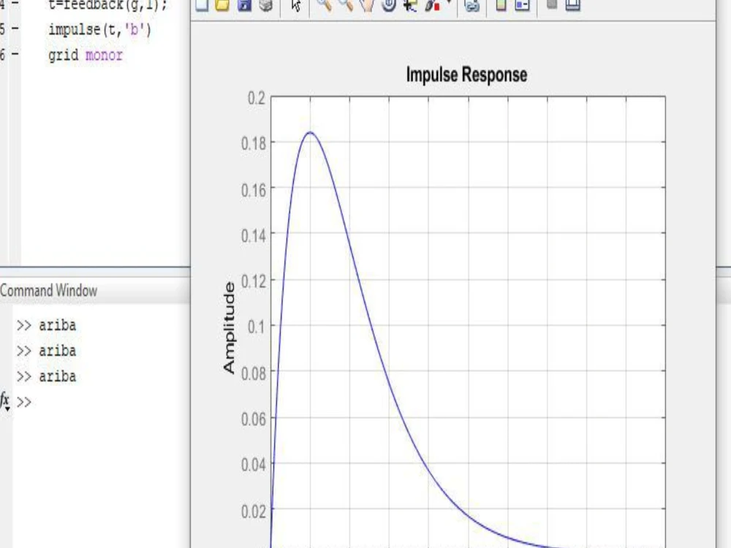Click the breakpoint dash on line 5
The height and width of the screenshot is (548, 731).
point(15,29)
